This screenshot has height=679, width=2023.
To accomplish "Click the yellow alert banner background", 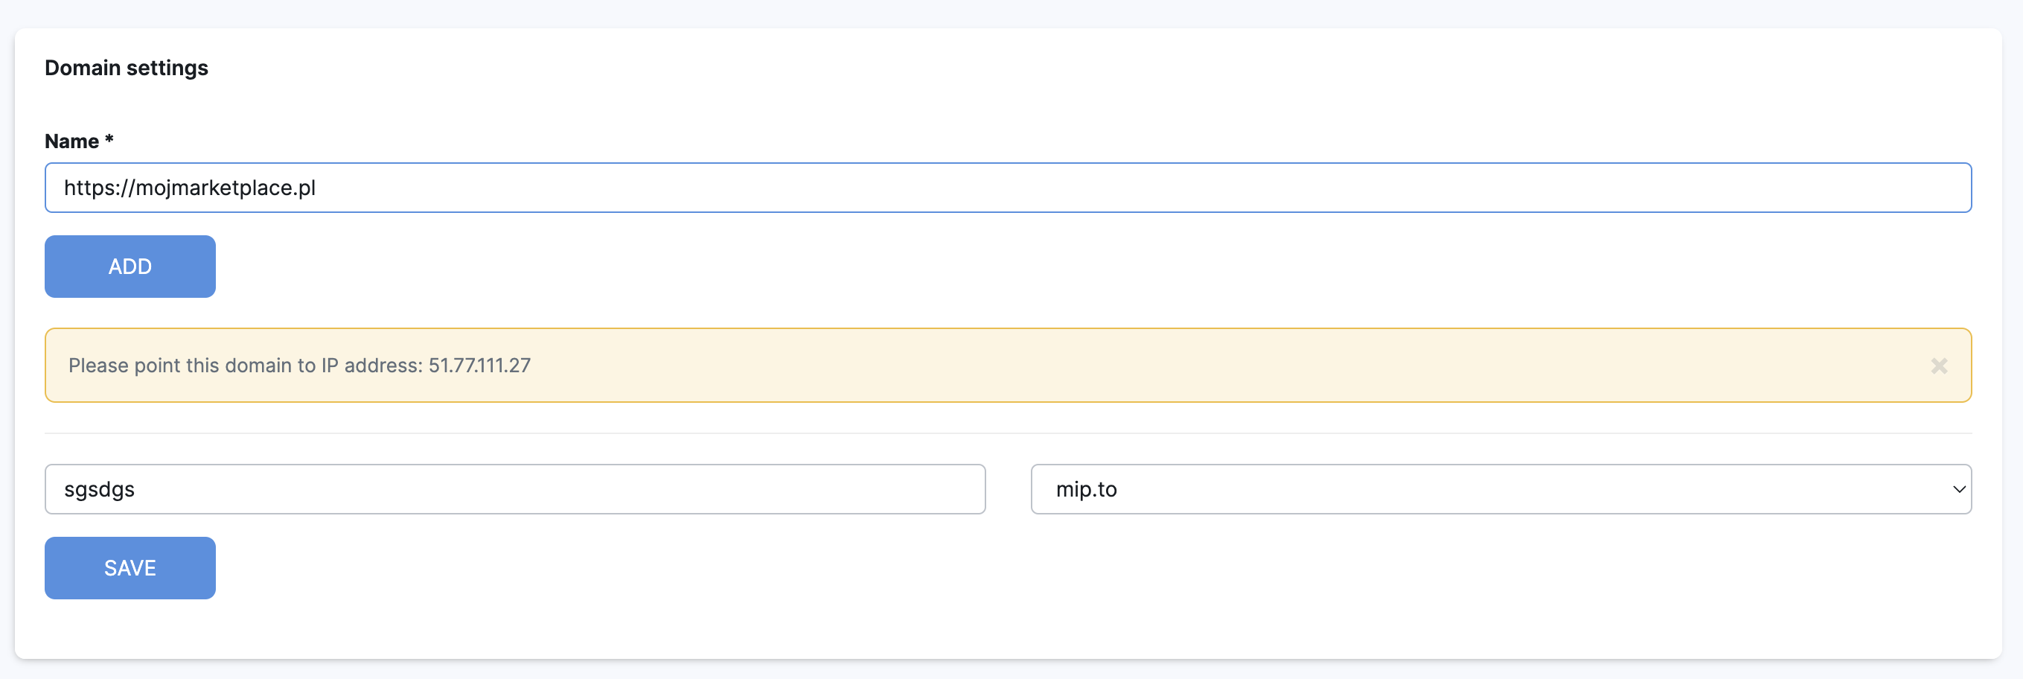I will (1178, 366).
